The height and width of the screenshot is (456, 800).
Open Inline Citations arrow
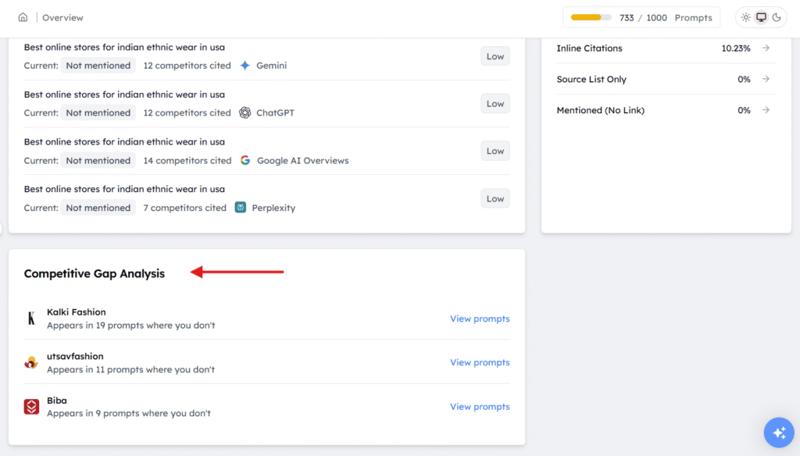tap(766, 48)
